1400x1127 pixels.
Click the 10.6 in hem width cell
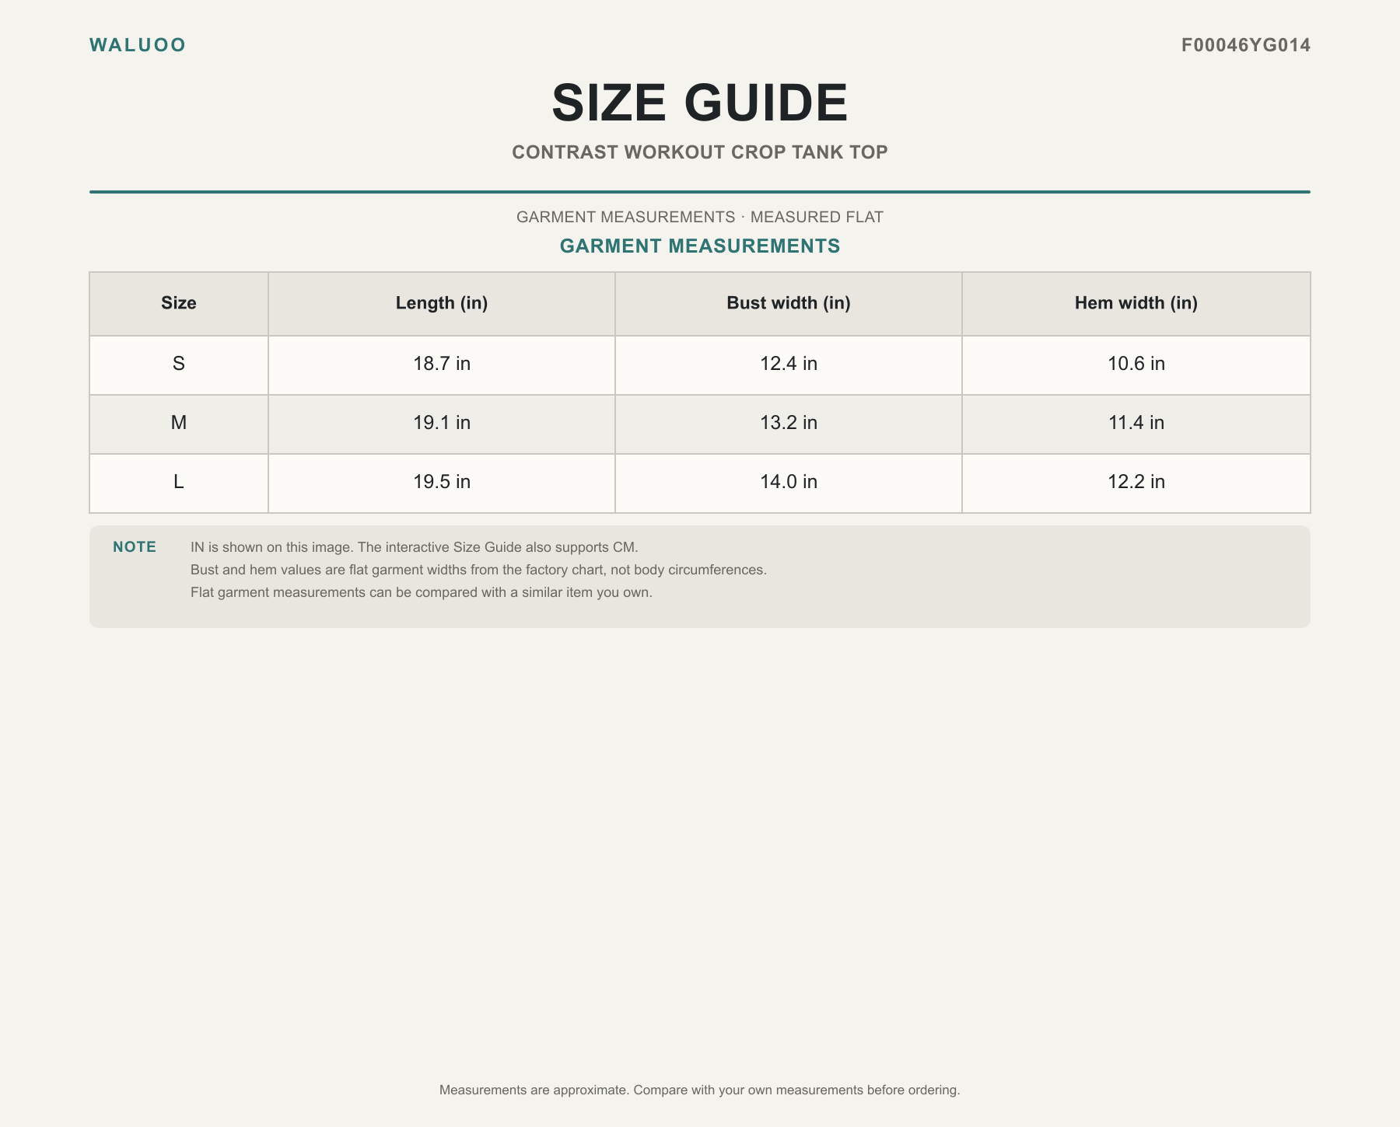click(x=1136, y=364)
